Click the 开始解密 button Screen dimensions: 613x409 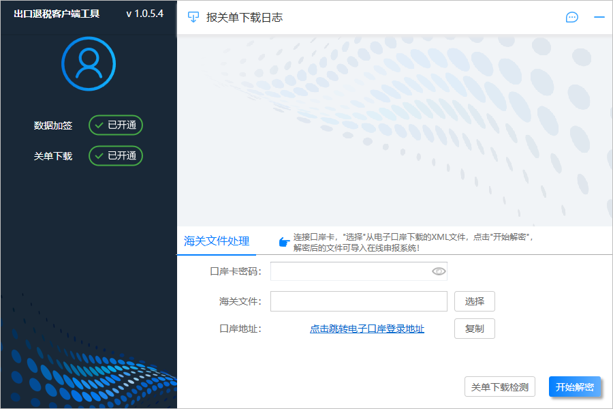pos(575,387)
